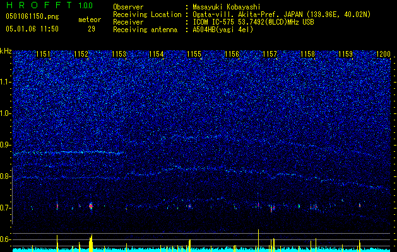Click the tallest yellow peak before 1157
The width and height of the screenshot is (397, 252).
pyautogui.click(x=258, y=241)
